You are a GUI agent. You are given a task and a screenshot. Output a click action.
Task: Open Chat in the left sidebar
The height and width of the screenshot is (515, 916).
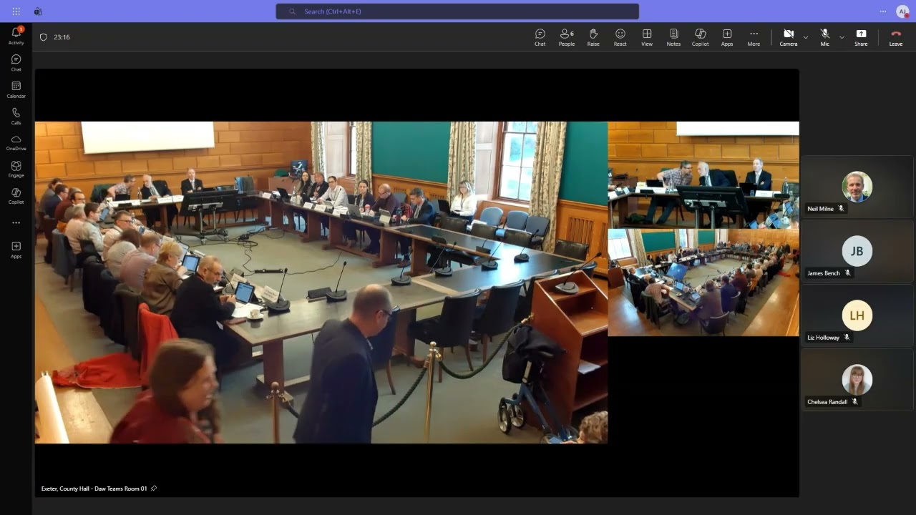(x=16, y=63)
